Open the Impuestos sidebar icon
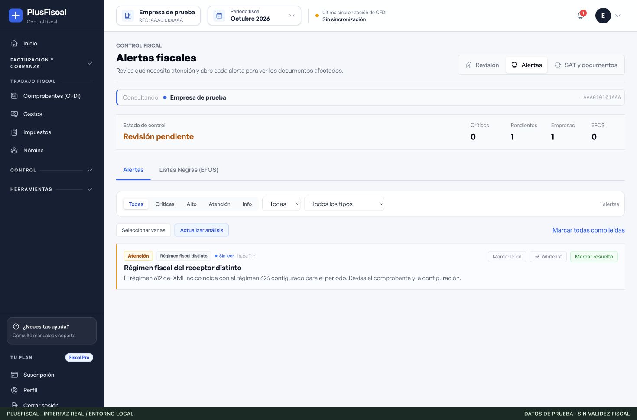Image resolution: width=637 pixels, height=420 pixels. coord(14,132)
